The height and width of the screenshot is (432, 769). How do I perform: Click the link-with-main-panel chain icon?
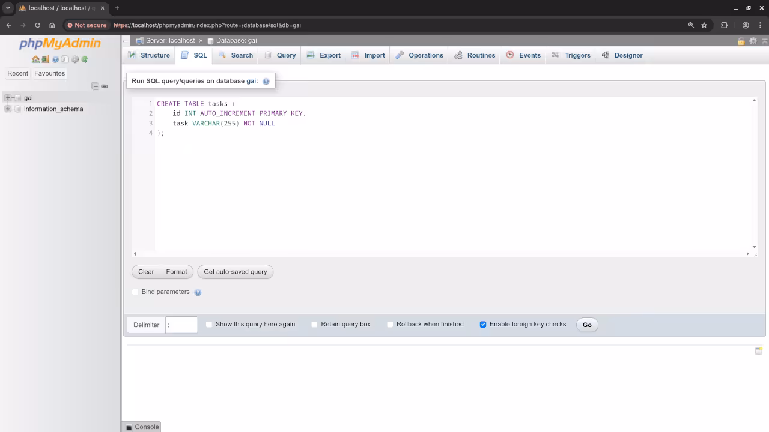tap(105, 86)
